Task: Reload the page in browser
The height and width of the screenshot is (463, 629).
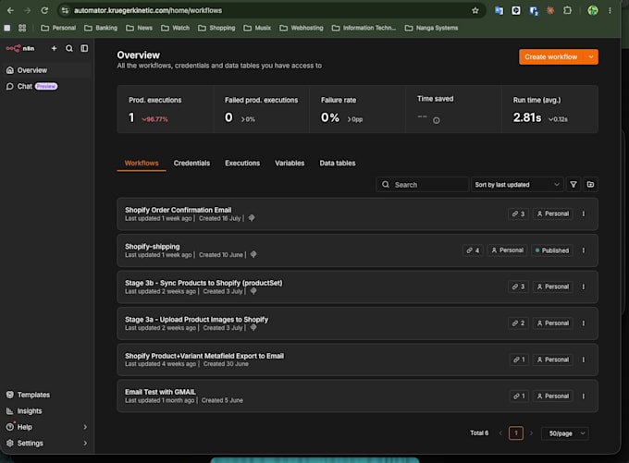Action: [x=44, y=10]
